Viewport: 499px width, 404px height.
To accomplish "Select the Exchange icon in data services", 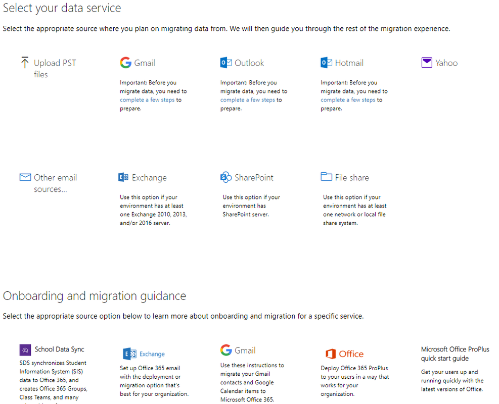I will click(123, 177).
